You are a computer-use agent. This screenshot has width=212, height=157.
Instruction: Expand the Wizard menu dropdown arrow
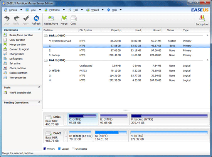point(103,10)
